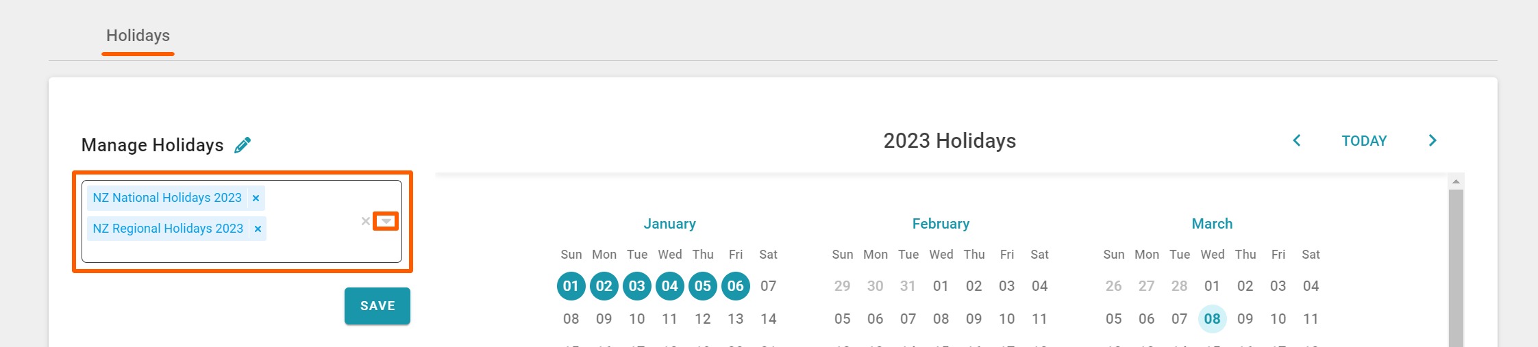The height and width of the screenshot is (347, 1538).
Task: Remove the NZ National Holidays 2023 tag
Action: coord(256,198)
